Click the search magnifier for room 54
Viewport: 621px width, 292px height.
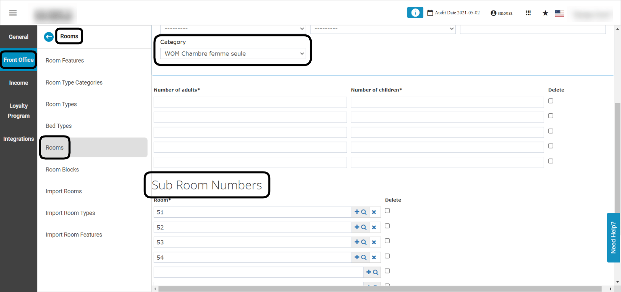[x=364, y=257]
